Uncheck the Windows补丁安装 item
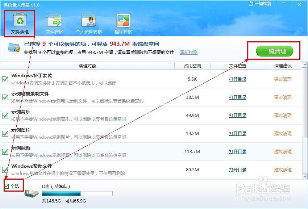Viewport: 308px width, 209px height. pos(5,79)
